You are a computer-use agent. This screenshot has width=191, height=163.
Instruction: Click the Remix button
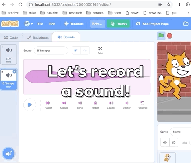coord(119,24)
